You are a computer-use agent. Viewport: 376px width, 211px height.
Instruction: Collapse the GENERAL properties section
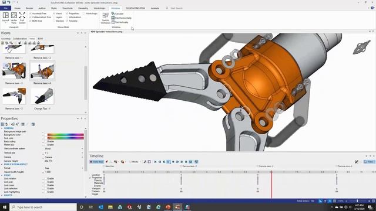[x=2, y=128]
